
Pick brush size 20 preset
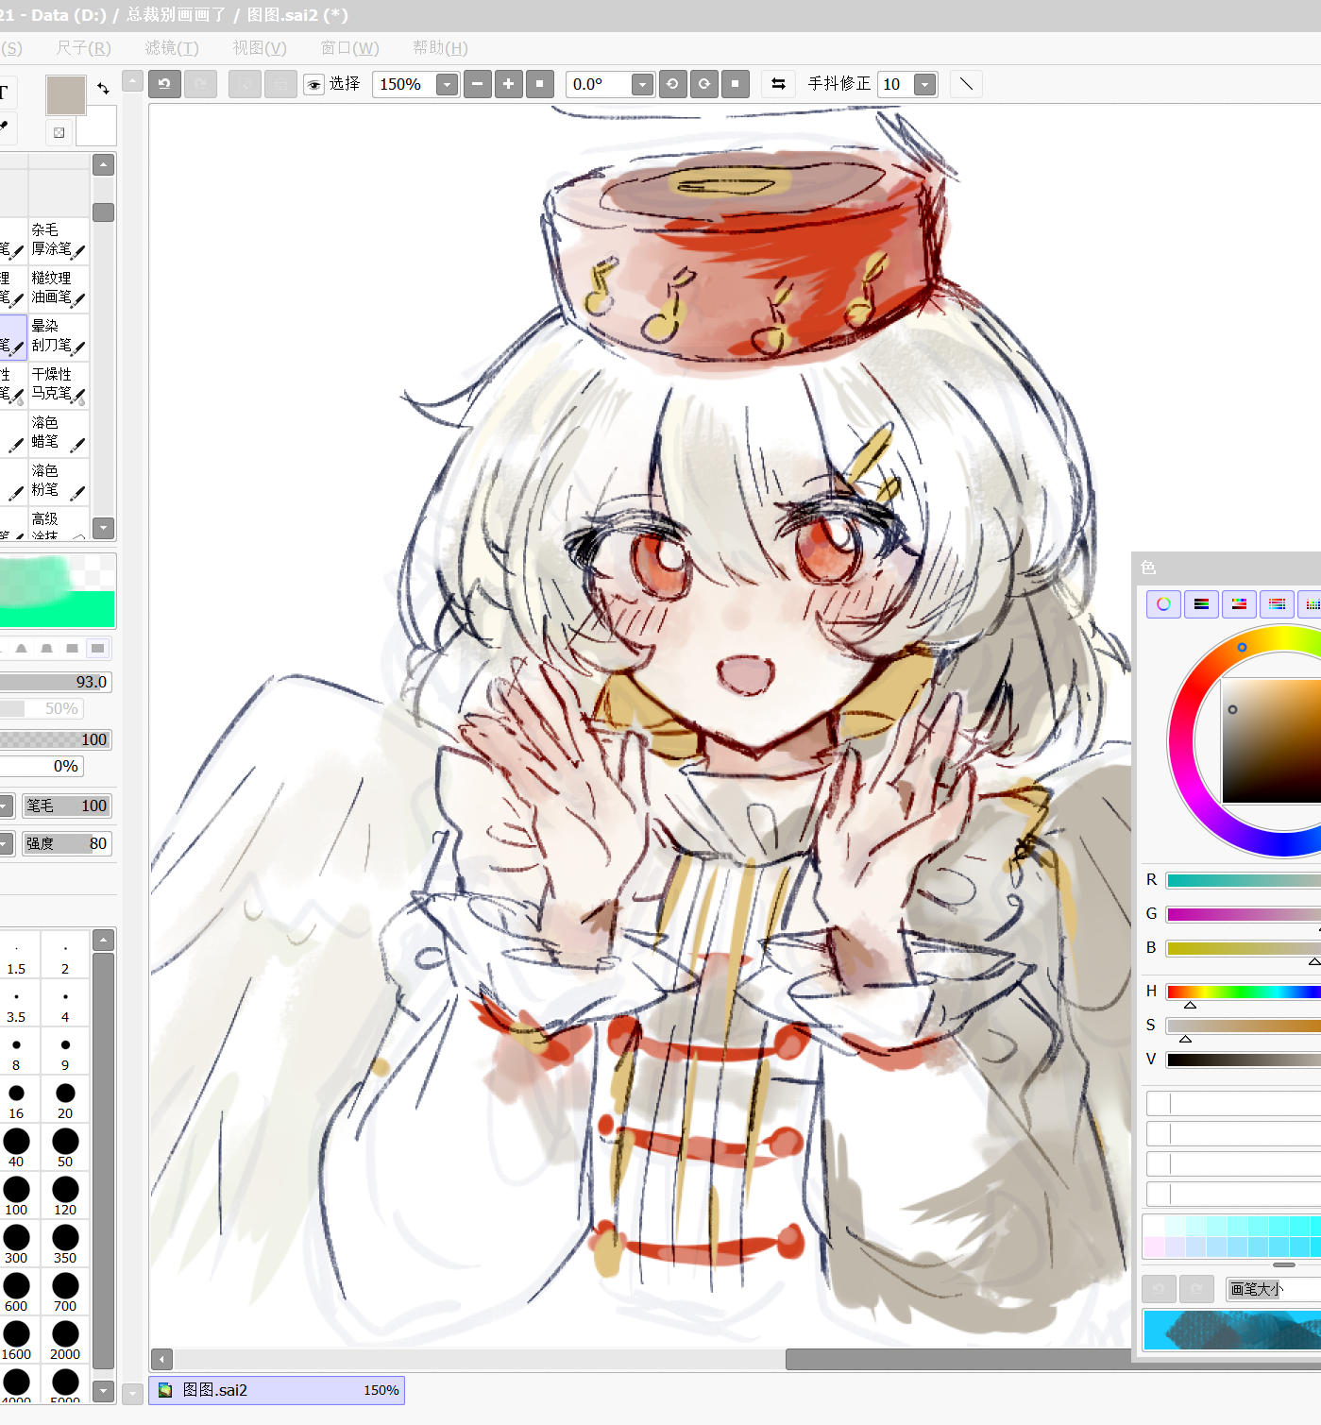[x=65, y=1100]
